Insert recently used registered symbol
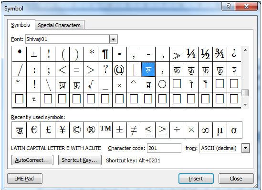This screenshot has height=190, width=262. point(91,130)
